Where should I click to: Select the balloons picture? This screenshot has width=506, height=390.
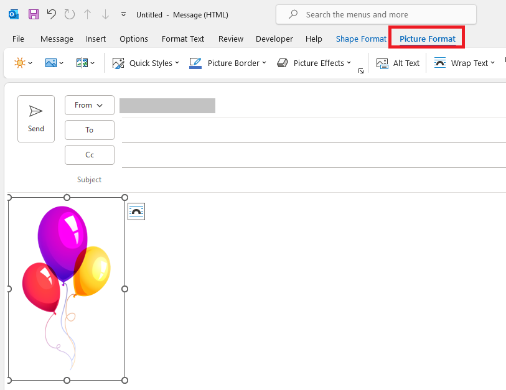point(67,289)
